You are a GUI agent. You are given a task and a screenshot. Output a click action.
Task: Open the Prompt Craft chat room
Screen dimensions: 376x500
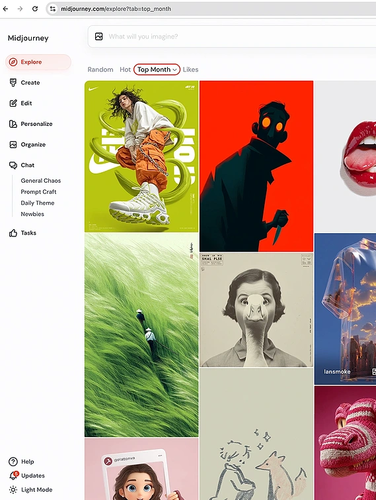coord(38,191)
